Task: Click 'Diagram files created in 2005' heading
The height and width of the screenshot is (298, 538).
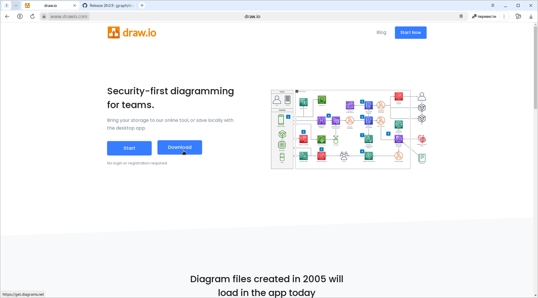Action: pos(267,285)
